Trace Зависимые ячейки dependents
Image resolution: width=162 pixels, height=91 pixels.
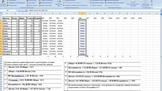(97, 3)
